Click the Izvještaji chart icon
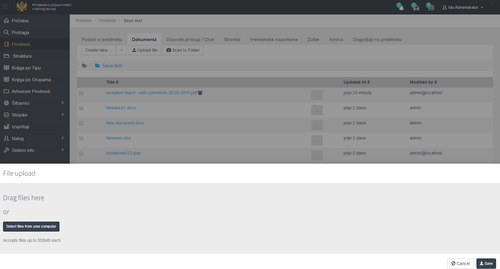This screenshot has height=269, width=500. tap(6, 127)
